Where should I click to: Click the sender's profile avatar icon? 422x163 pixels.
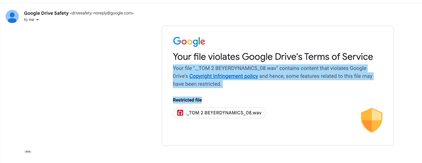12,16
